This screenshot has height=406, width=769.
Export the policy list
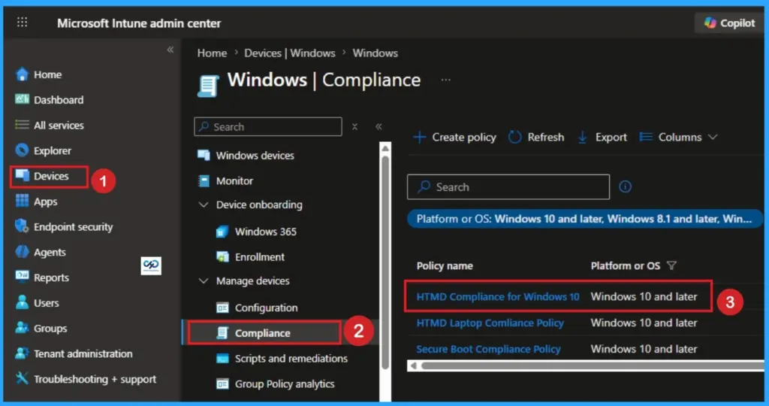coord(602,138)
